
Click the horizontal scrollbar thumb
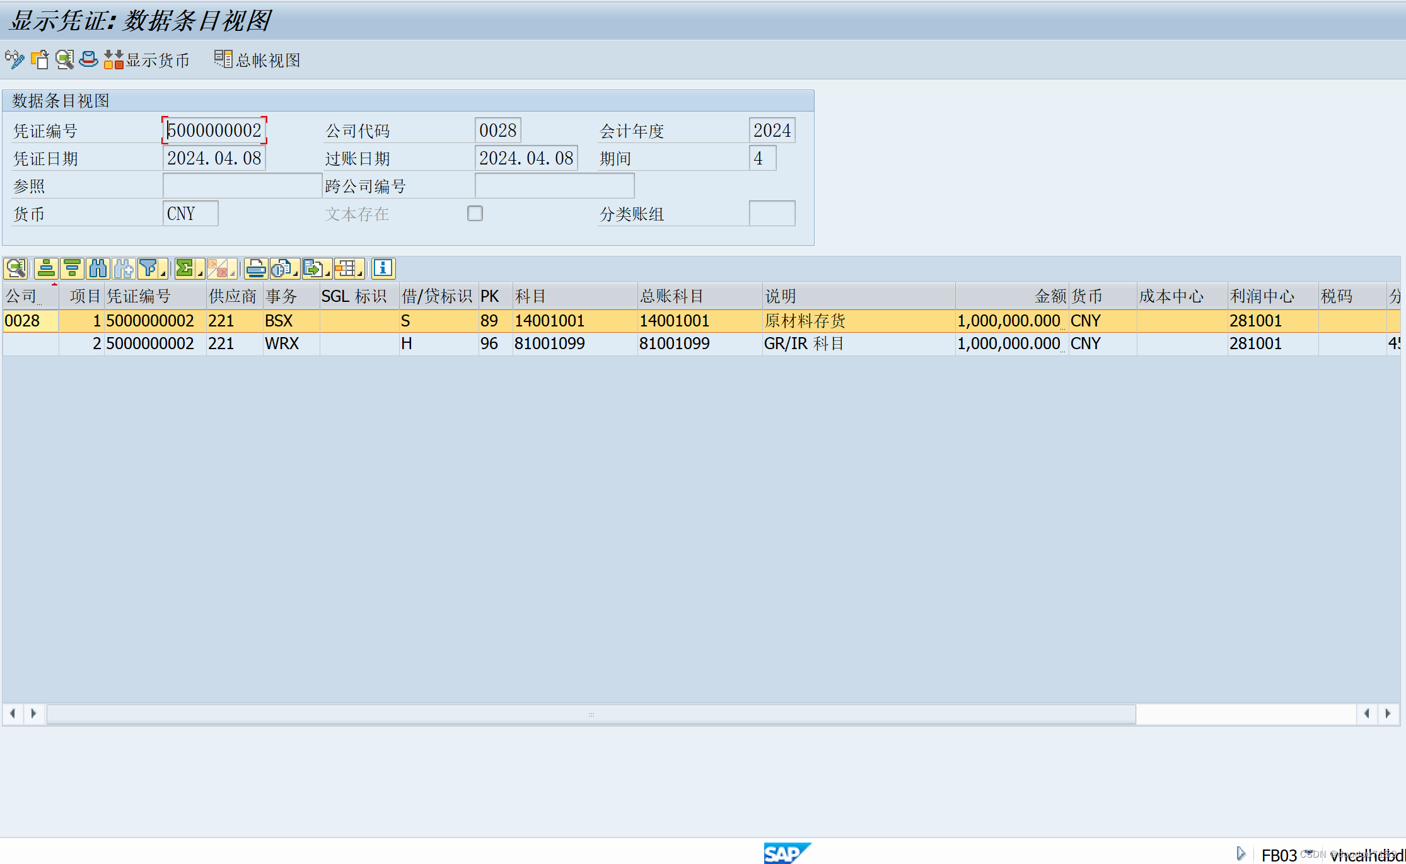pos(591,714)
